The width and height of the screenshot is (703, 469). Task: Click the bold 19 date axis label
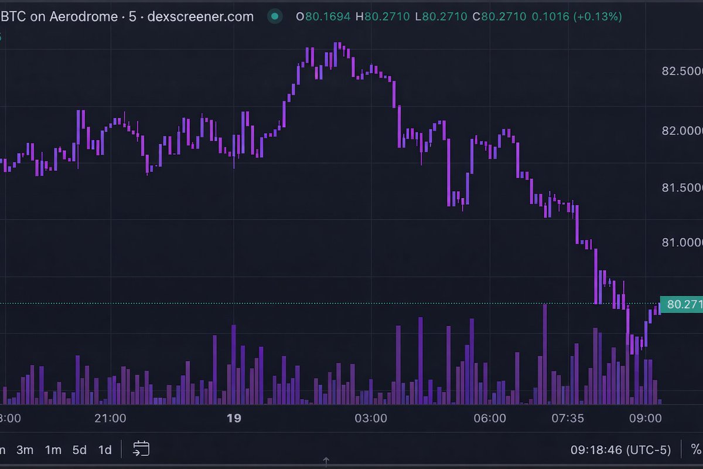click(234, 419)
